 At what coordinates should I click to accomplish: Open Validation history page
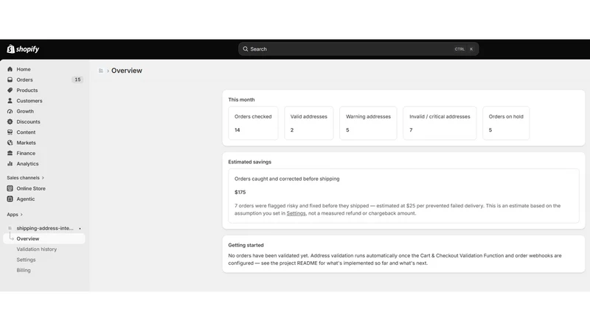pyautogui.click(x=36, y=249)
